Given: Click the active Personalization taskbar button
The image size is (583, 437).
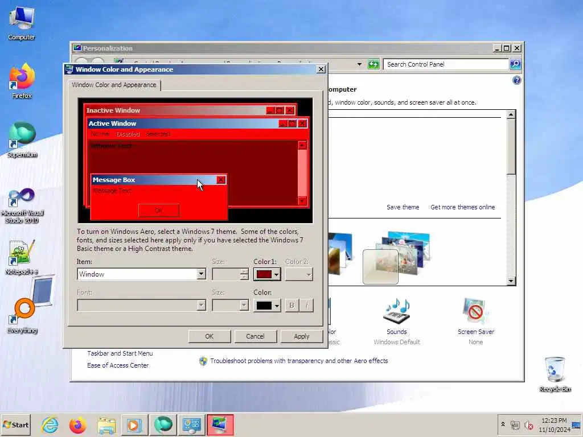Looking at the screenshot, I should 220,425.
